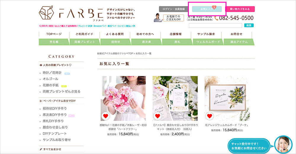
Task: Select the ご利用ガイド menu item
Action: click(84, 34)
